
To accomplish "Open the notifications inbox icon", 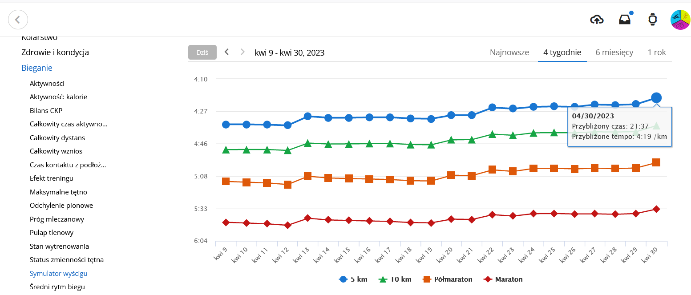I will 625,20.
